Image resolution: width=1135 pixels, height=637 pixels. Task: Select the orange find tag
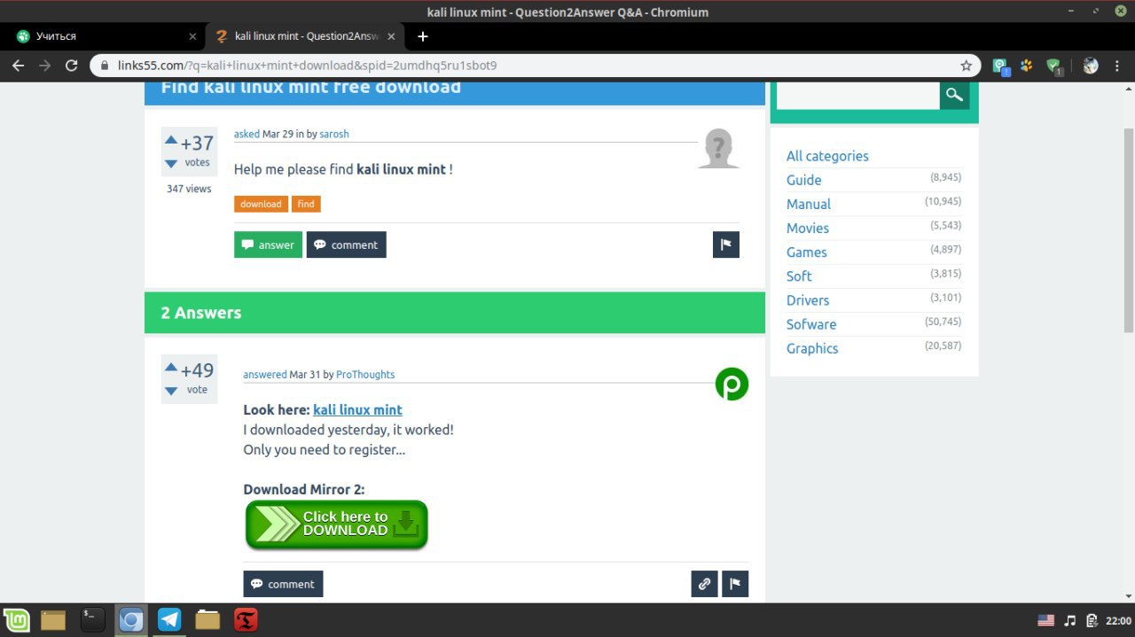pyautogui.click(x=306, y=204)
